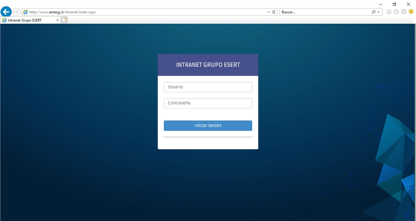Refresh the page with the reload icon
416x221 pixels.
273,12
